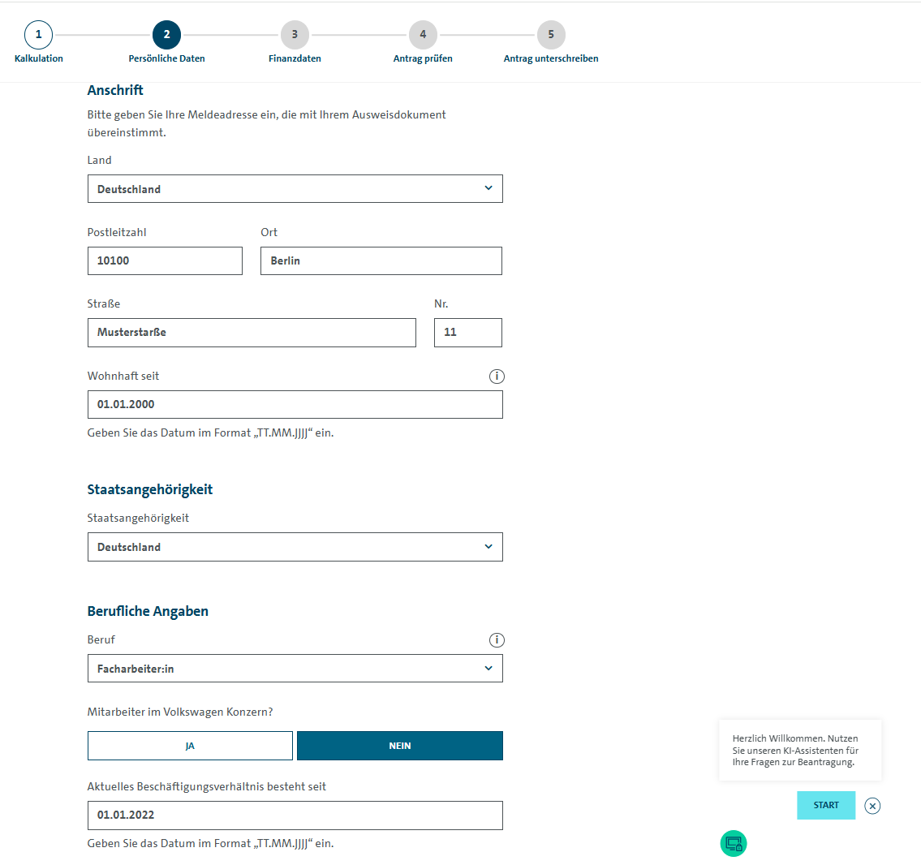Start the KI-Assistent with START button
This screenshot has width=921, height=865.
tap(826, 805)
